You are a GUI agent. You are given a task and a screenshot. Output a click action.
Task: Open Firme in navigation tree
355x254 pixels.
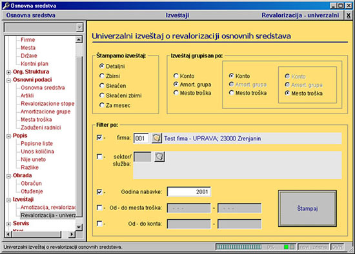pyautogui.click(x=28, y=40)
